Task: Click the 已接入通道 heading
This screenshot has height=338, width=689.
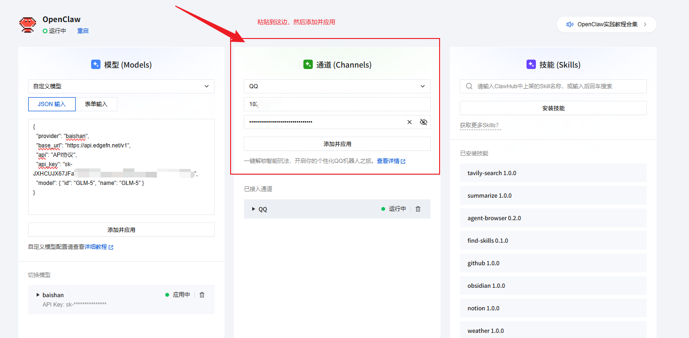Action: (x=258, y=189)
